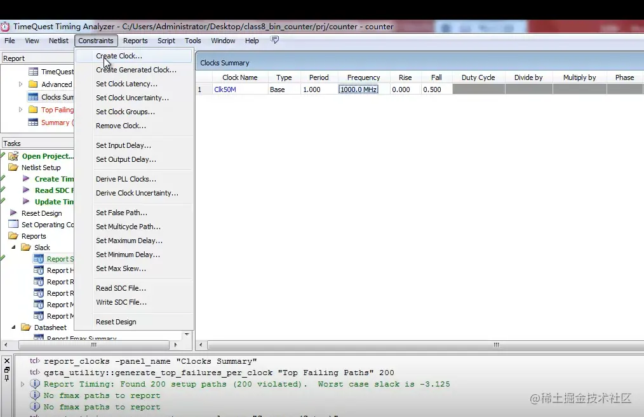Click the Read SDC File run arrow

point(26,190)
